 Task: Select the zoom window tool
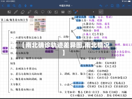pyautogui.click(x=9, y=12)
